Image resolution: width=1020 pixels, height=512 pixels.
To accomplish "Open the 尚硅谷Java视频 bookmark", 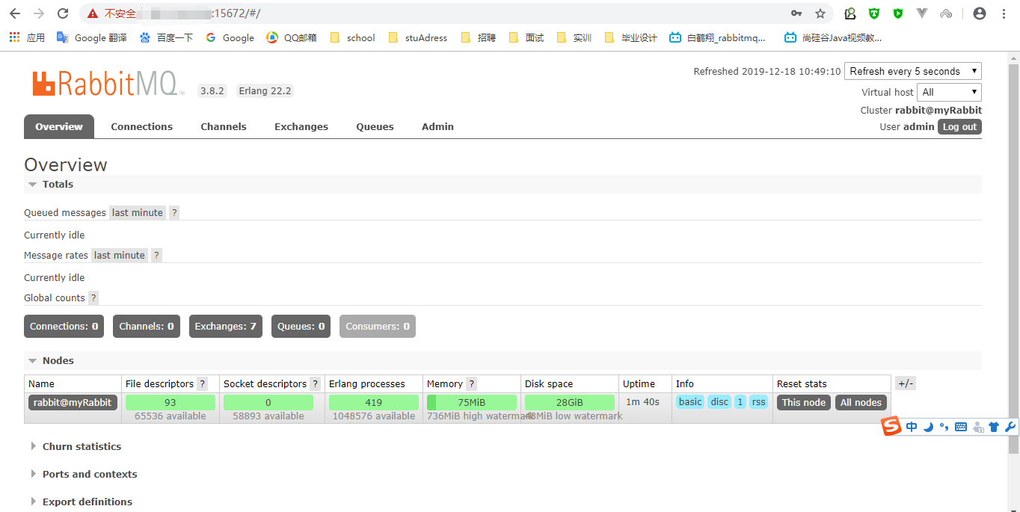I will (x=832, y=37).
